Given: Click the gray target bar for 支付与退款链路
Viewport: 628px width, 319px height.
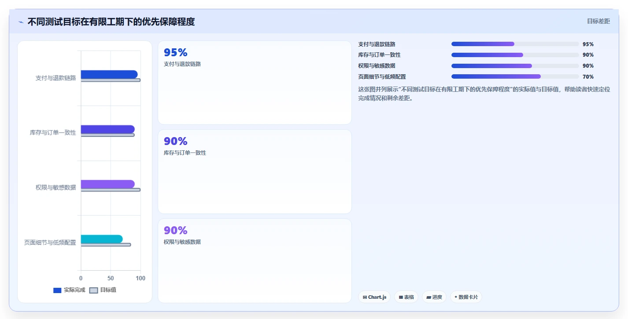Looking at the screenshot, I should 111,80.
